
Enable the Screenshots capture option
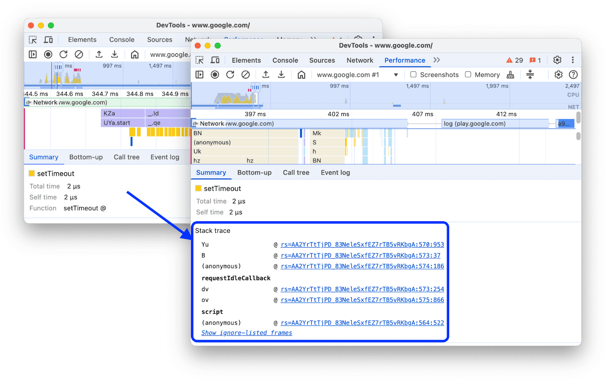click(413, 74)
